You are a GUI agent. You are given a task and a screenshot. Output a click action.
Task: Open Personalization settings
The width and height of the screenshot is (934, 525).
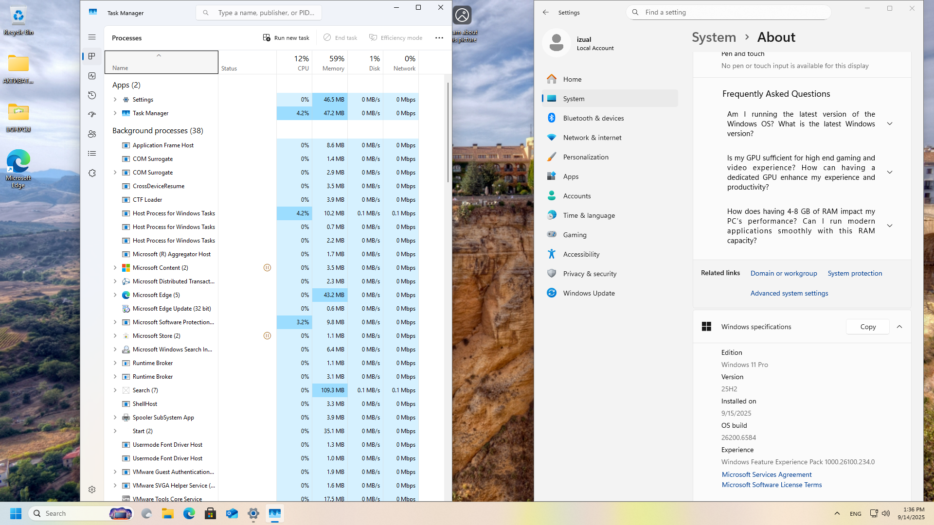tap(610, 157)
